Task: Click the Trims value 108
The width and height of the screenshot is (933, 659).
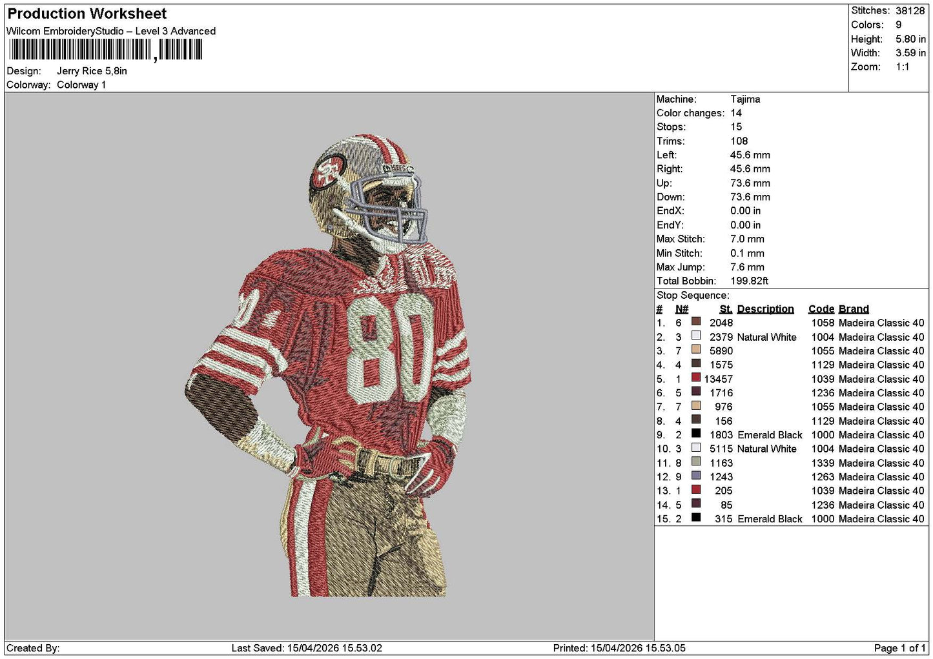Action: click(739, 141)
